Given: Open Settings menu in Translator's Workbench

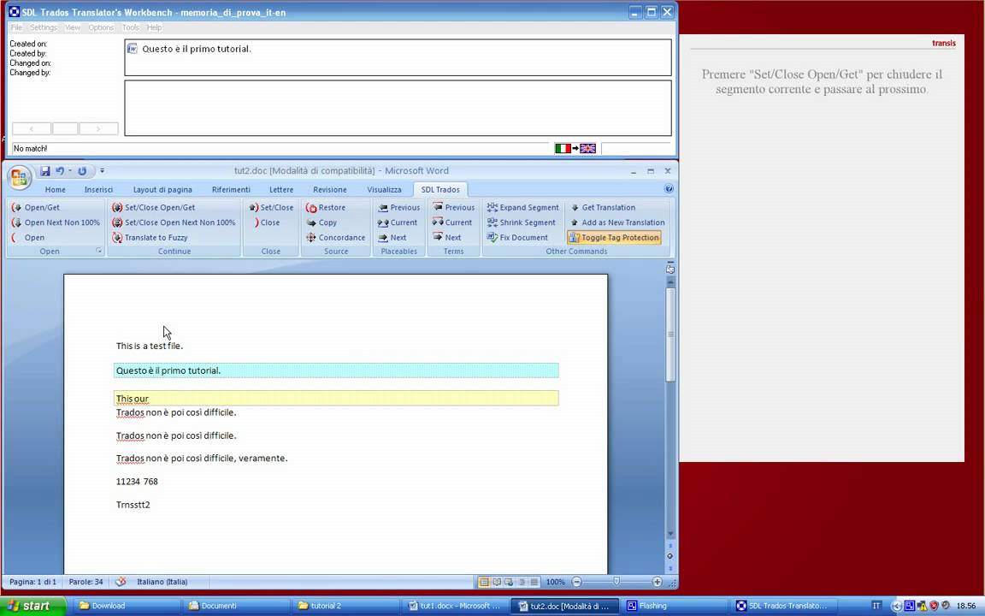Looking at the screenshot, I should [x=44, y=27].
